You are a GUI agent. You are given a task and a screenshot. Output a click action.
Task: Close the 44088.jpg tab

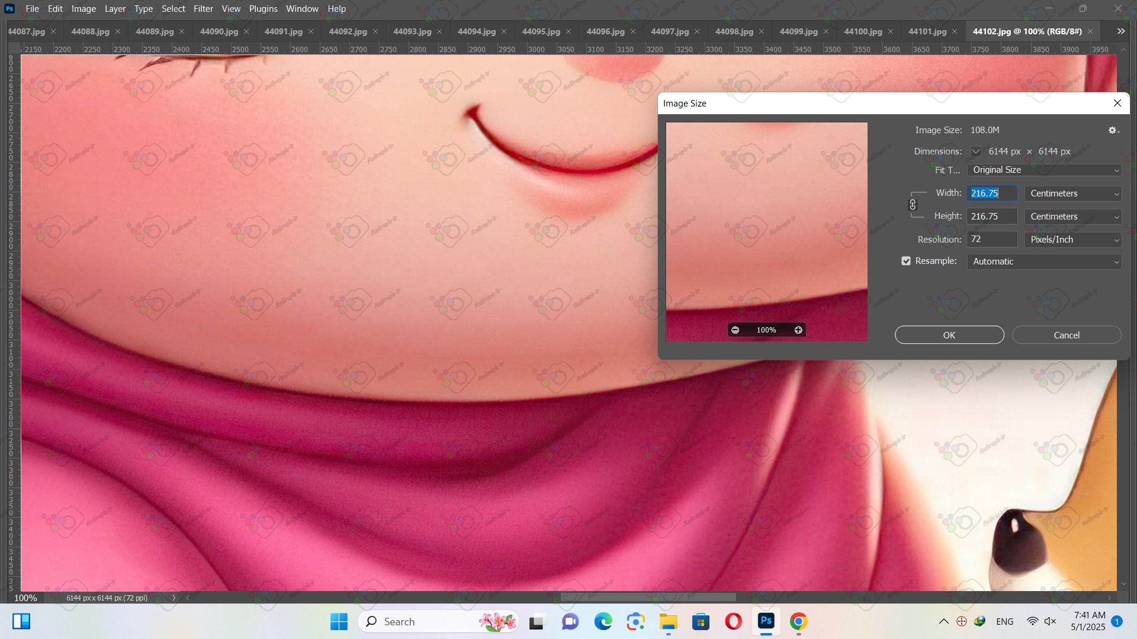(x=118, y=31)
